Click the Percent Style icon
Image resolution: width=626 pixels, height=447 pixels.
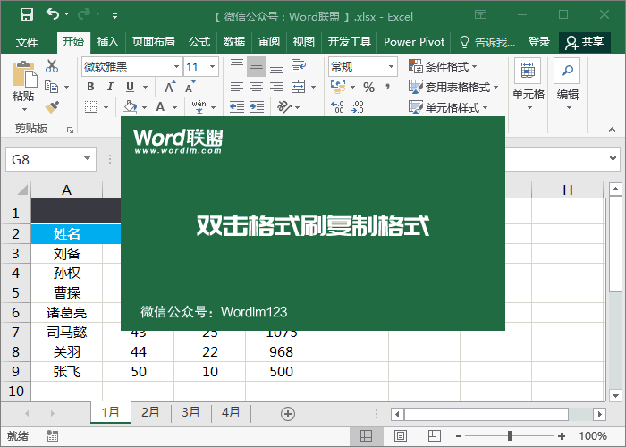click(x=368, y=87)
